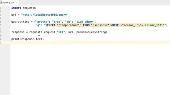Select the query.py editor tab
Screen dimensions: 170x95
[x=9, y=2]
